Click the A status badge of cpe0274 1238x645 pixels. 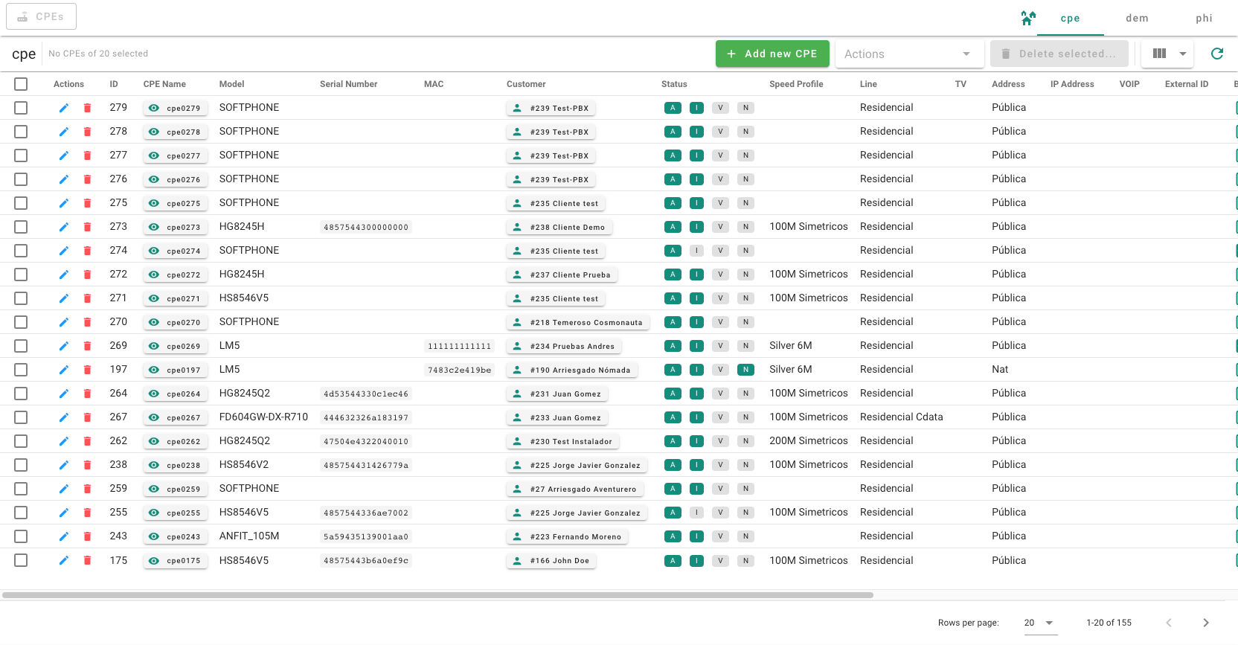pos(673,251)
